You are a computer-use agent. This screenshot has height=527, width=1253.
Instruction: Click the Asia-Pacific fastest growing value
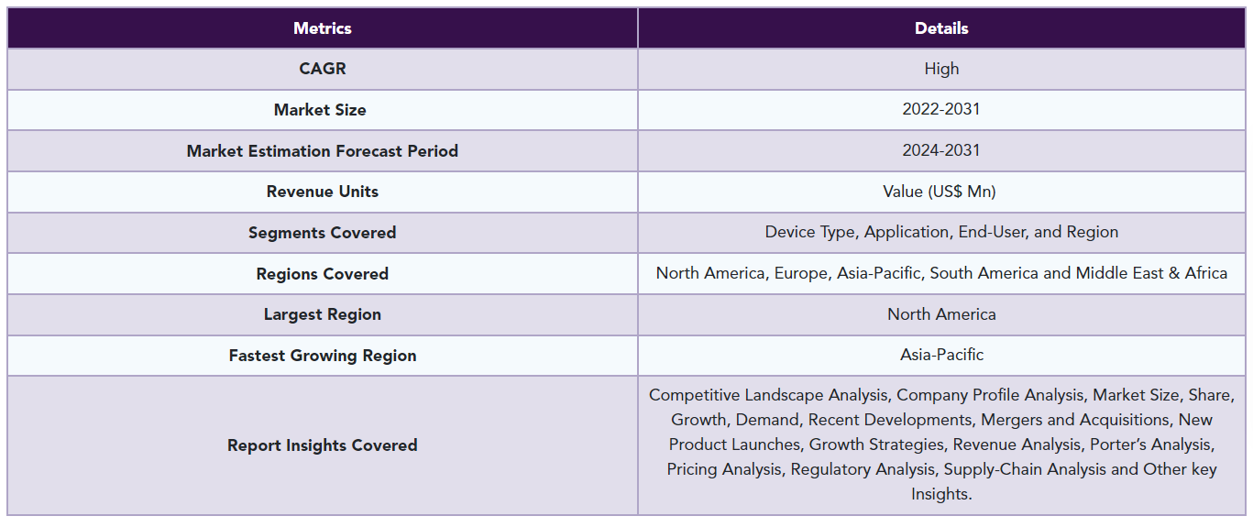coord(941,355)
